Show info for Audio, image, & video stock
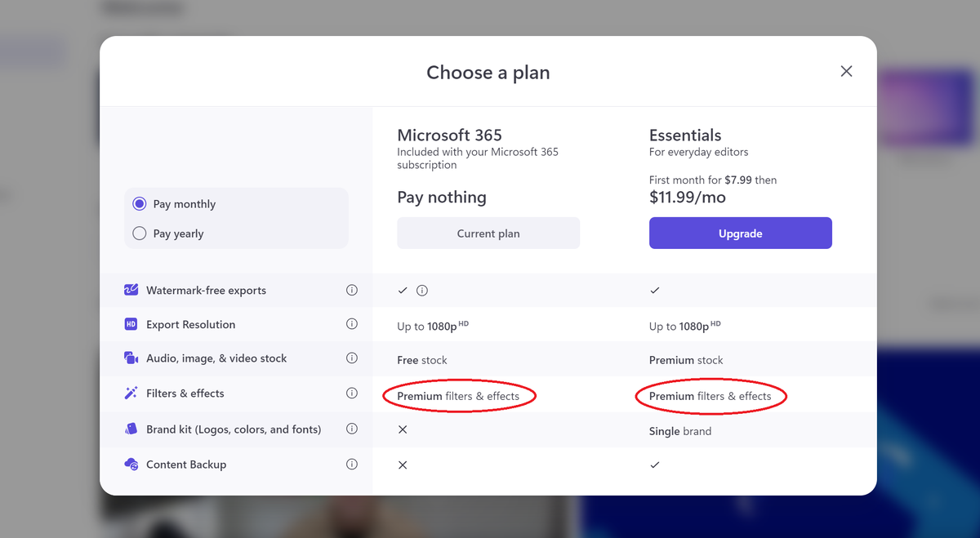 (x=352, y=358)
